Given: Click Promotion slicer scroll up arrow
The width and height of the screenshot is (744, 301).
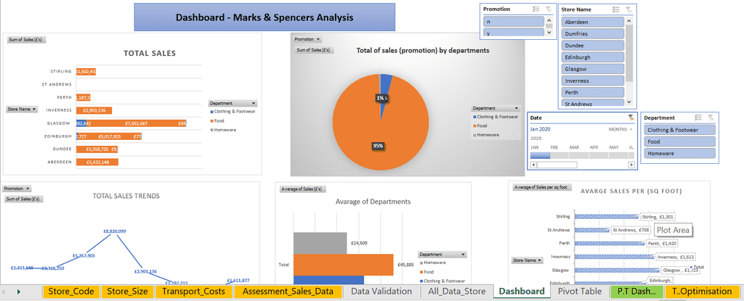Looking at the screenshot, I should [549, 20].
